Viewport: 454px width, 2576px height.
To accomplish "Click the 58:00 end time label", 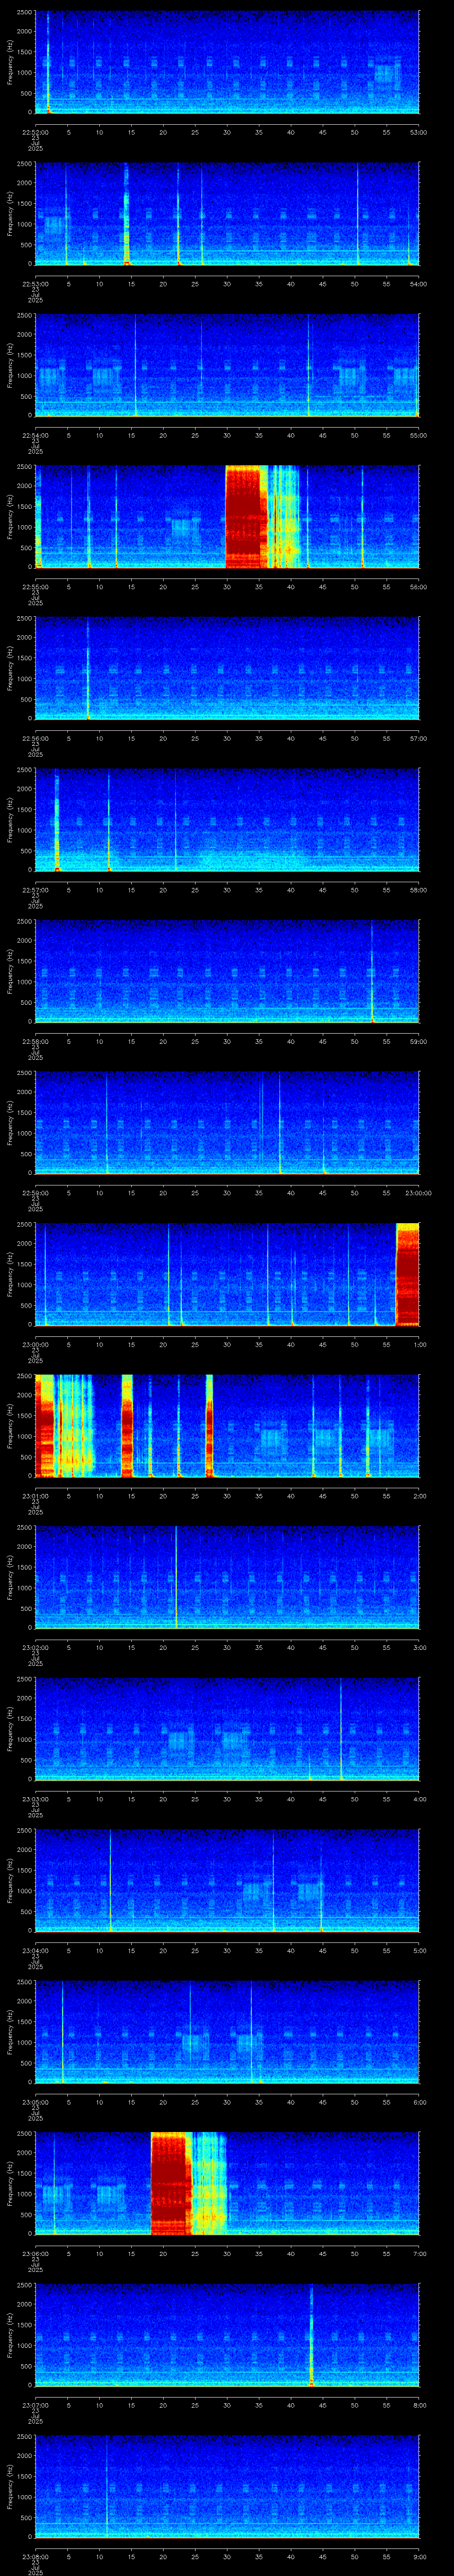I will 419,890.
